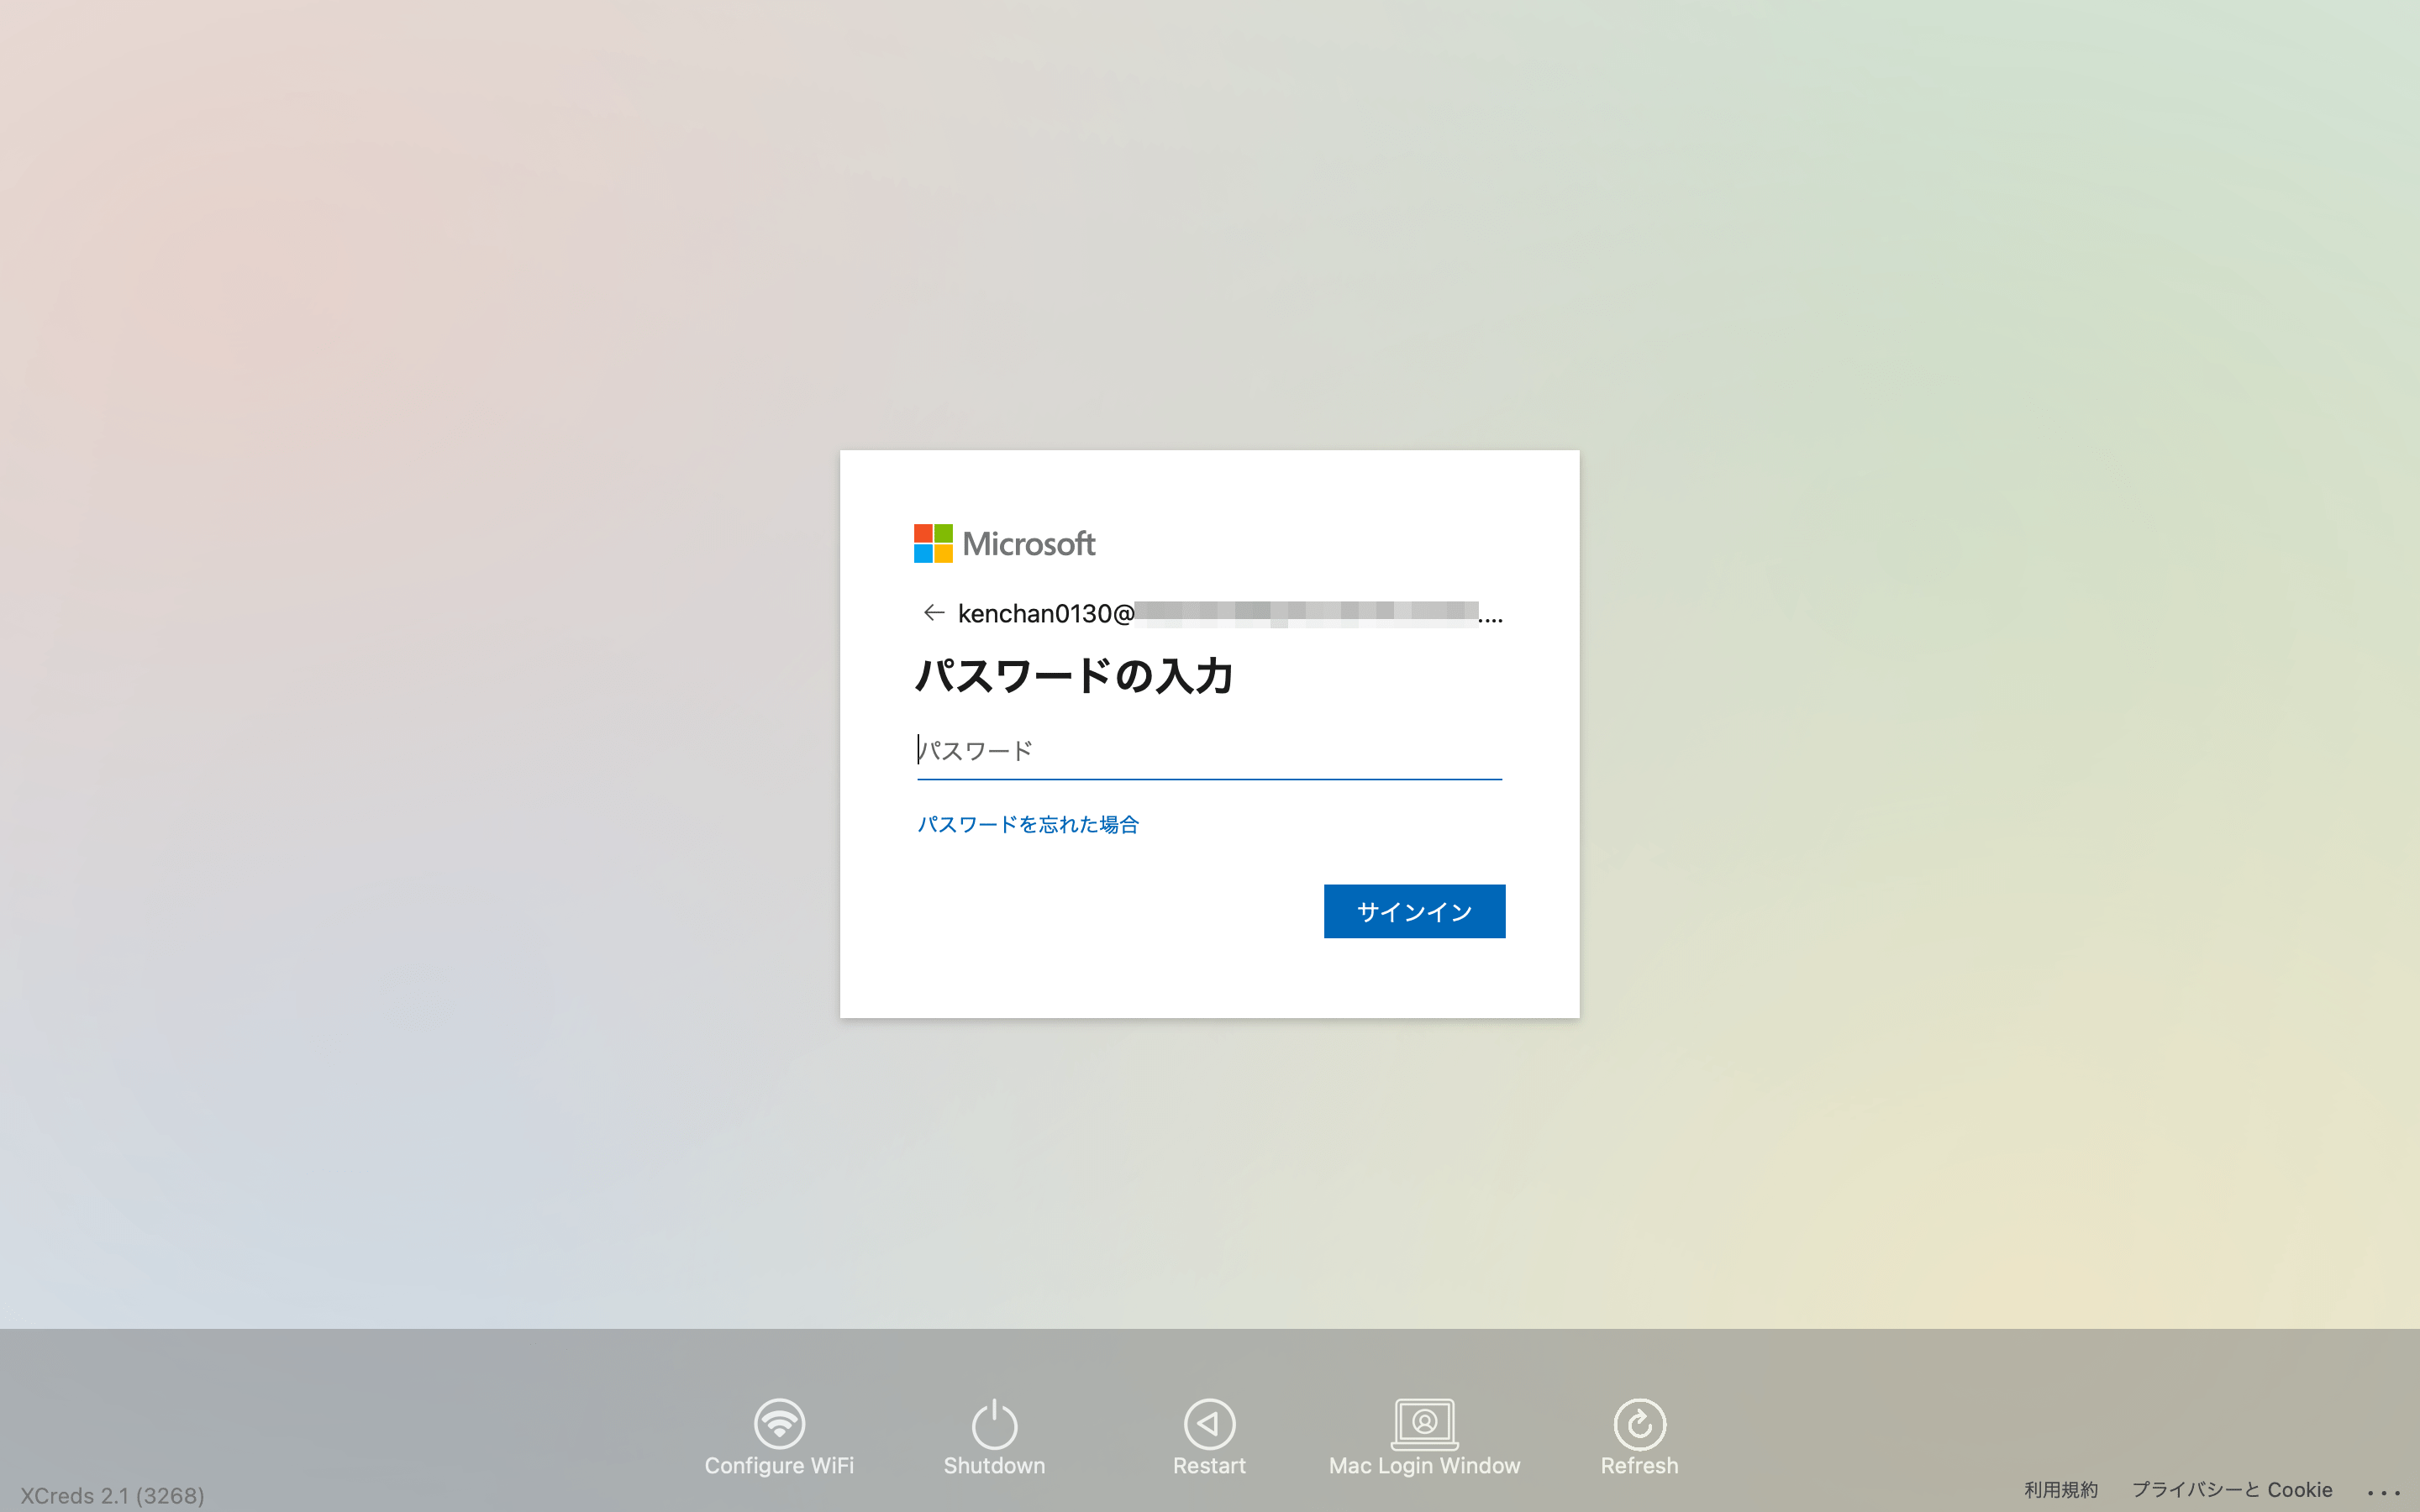The width and height of the screenshot is (2420, 1512).
Task: Open the 利用規約 terms link
Action: [2060, 1489]
